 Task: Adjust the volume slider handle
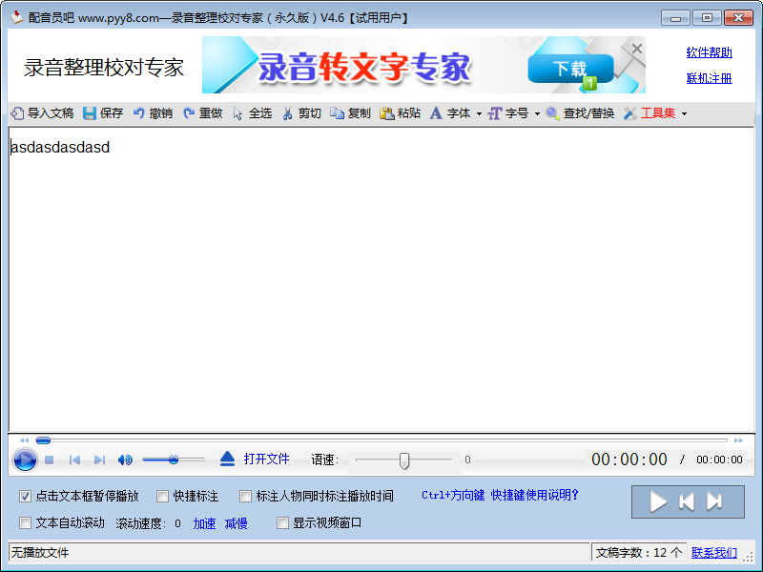(x=174, y=460)
